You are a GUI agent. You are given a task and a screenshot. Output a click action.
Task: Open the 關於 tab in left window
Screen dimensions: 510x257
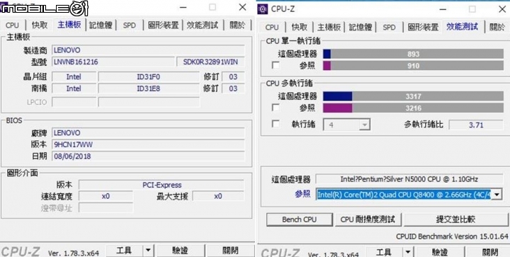[x=237, y=25]
